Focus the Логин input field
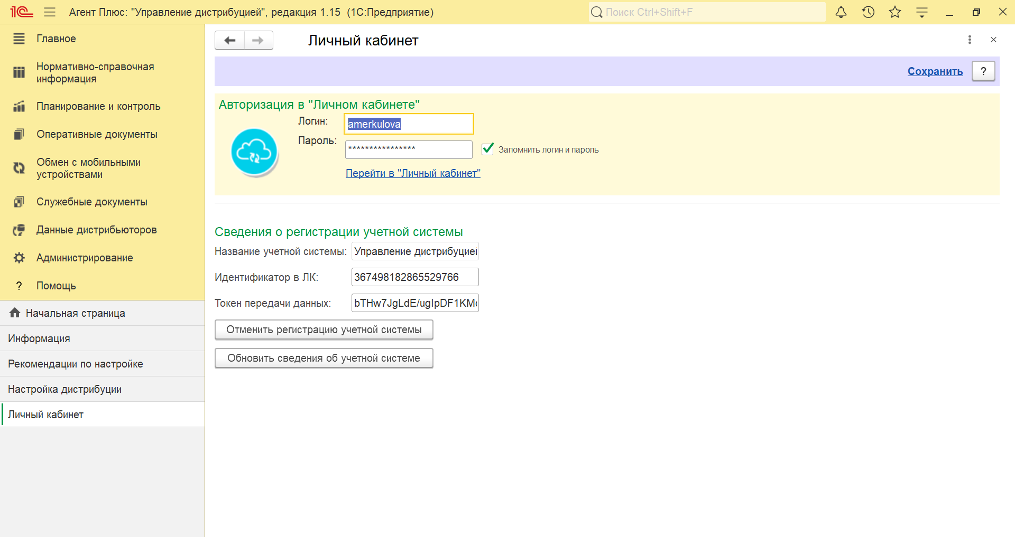 (x=409, y=124)
